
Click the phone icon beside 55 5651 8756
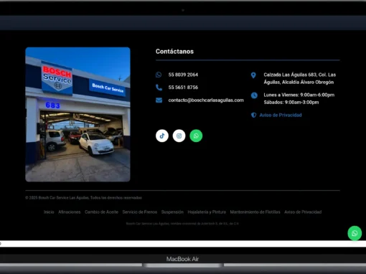click(159, 88)
